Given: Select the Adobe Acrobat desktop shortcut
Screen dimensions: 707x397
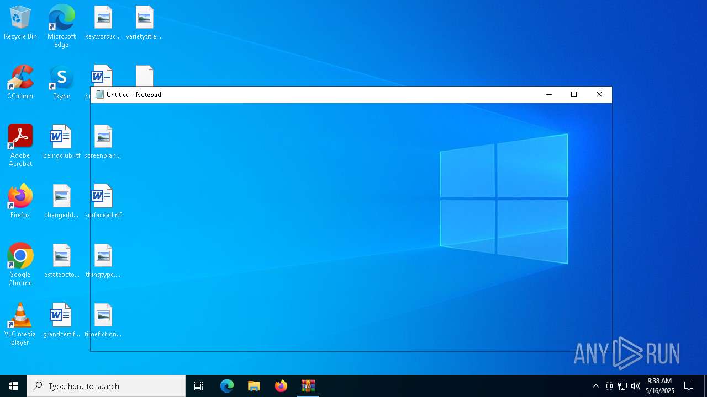Looking at the screenshot, I should (x=20, y=146).
